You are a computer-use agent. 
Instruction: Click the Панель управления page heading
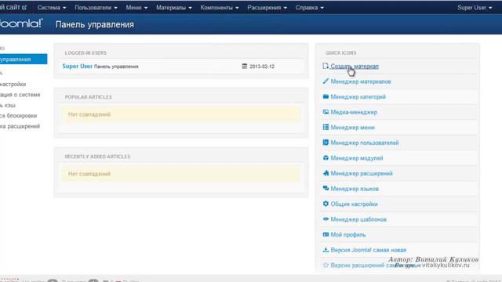click(94, 24)
